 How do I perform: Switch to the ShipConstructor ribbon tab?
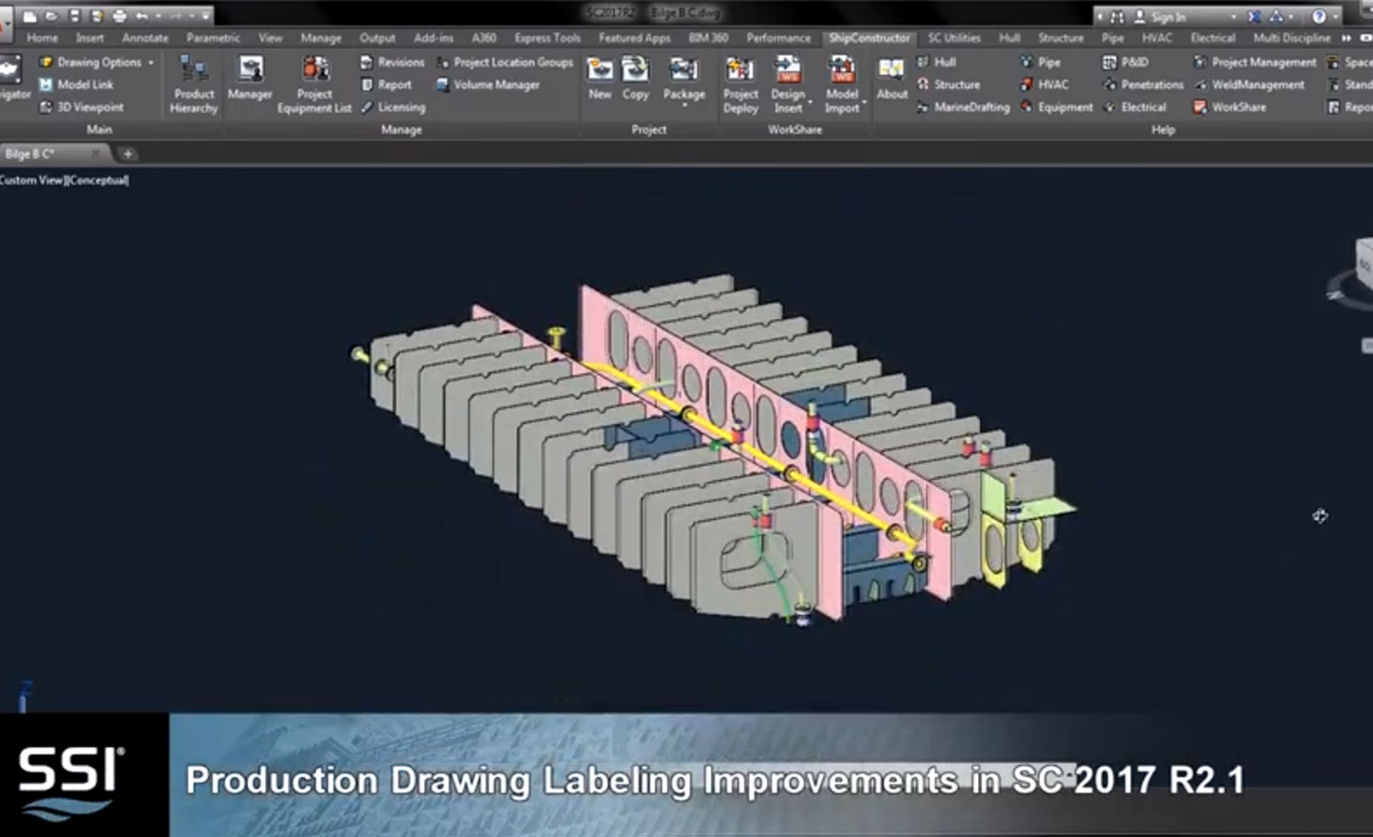pos(868,39)
